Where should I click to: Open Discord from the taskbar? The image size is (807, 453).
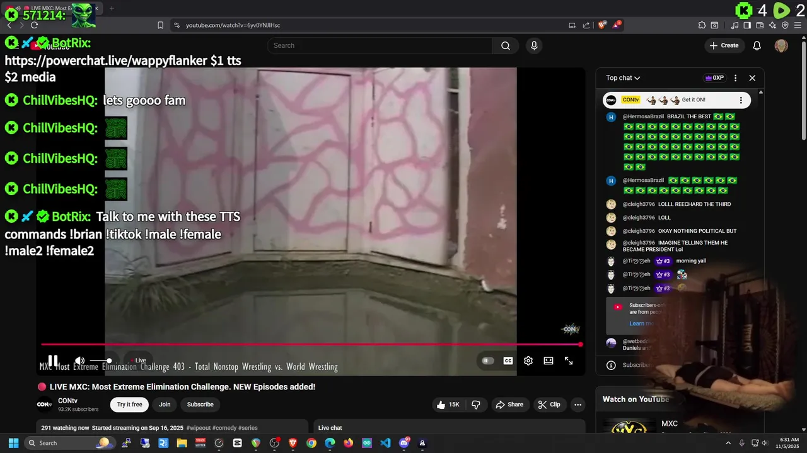pos(404,443)
